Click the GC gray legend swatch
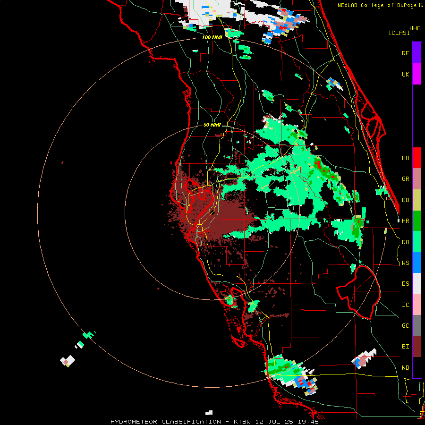This screenshot has height=425, width=425. click(x=417, y=325)
